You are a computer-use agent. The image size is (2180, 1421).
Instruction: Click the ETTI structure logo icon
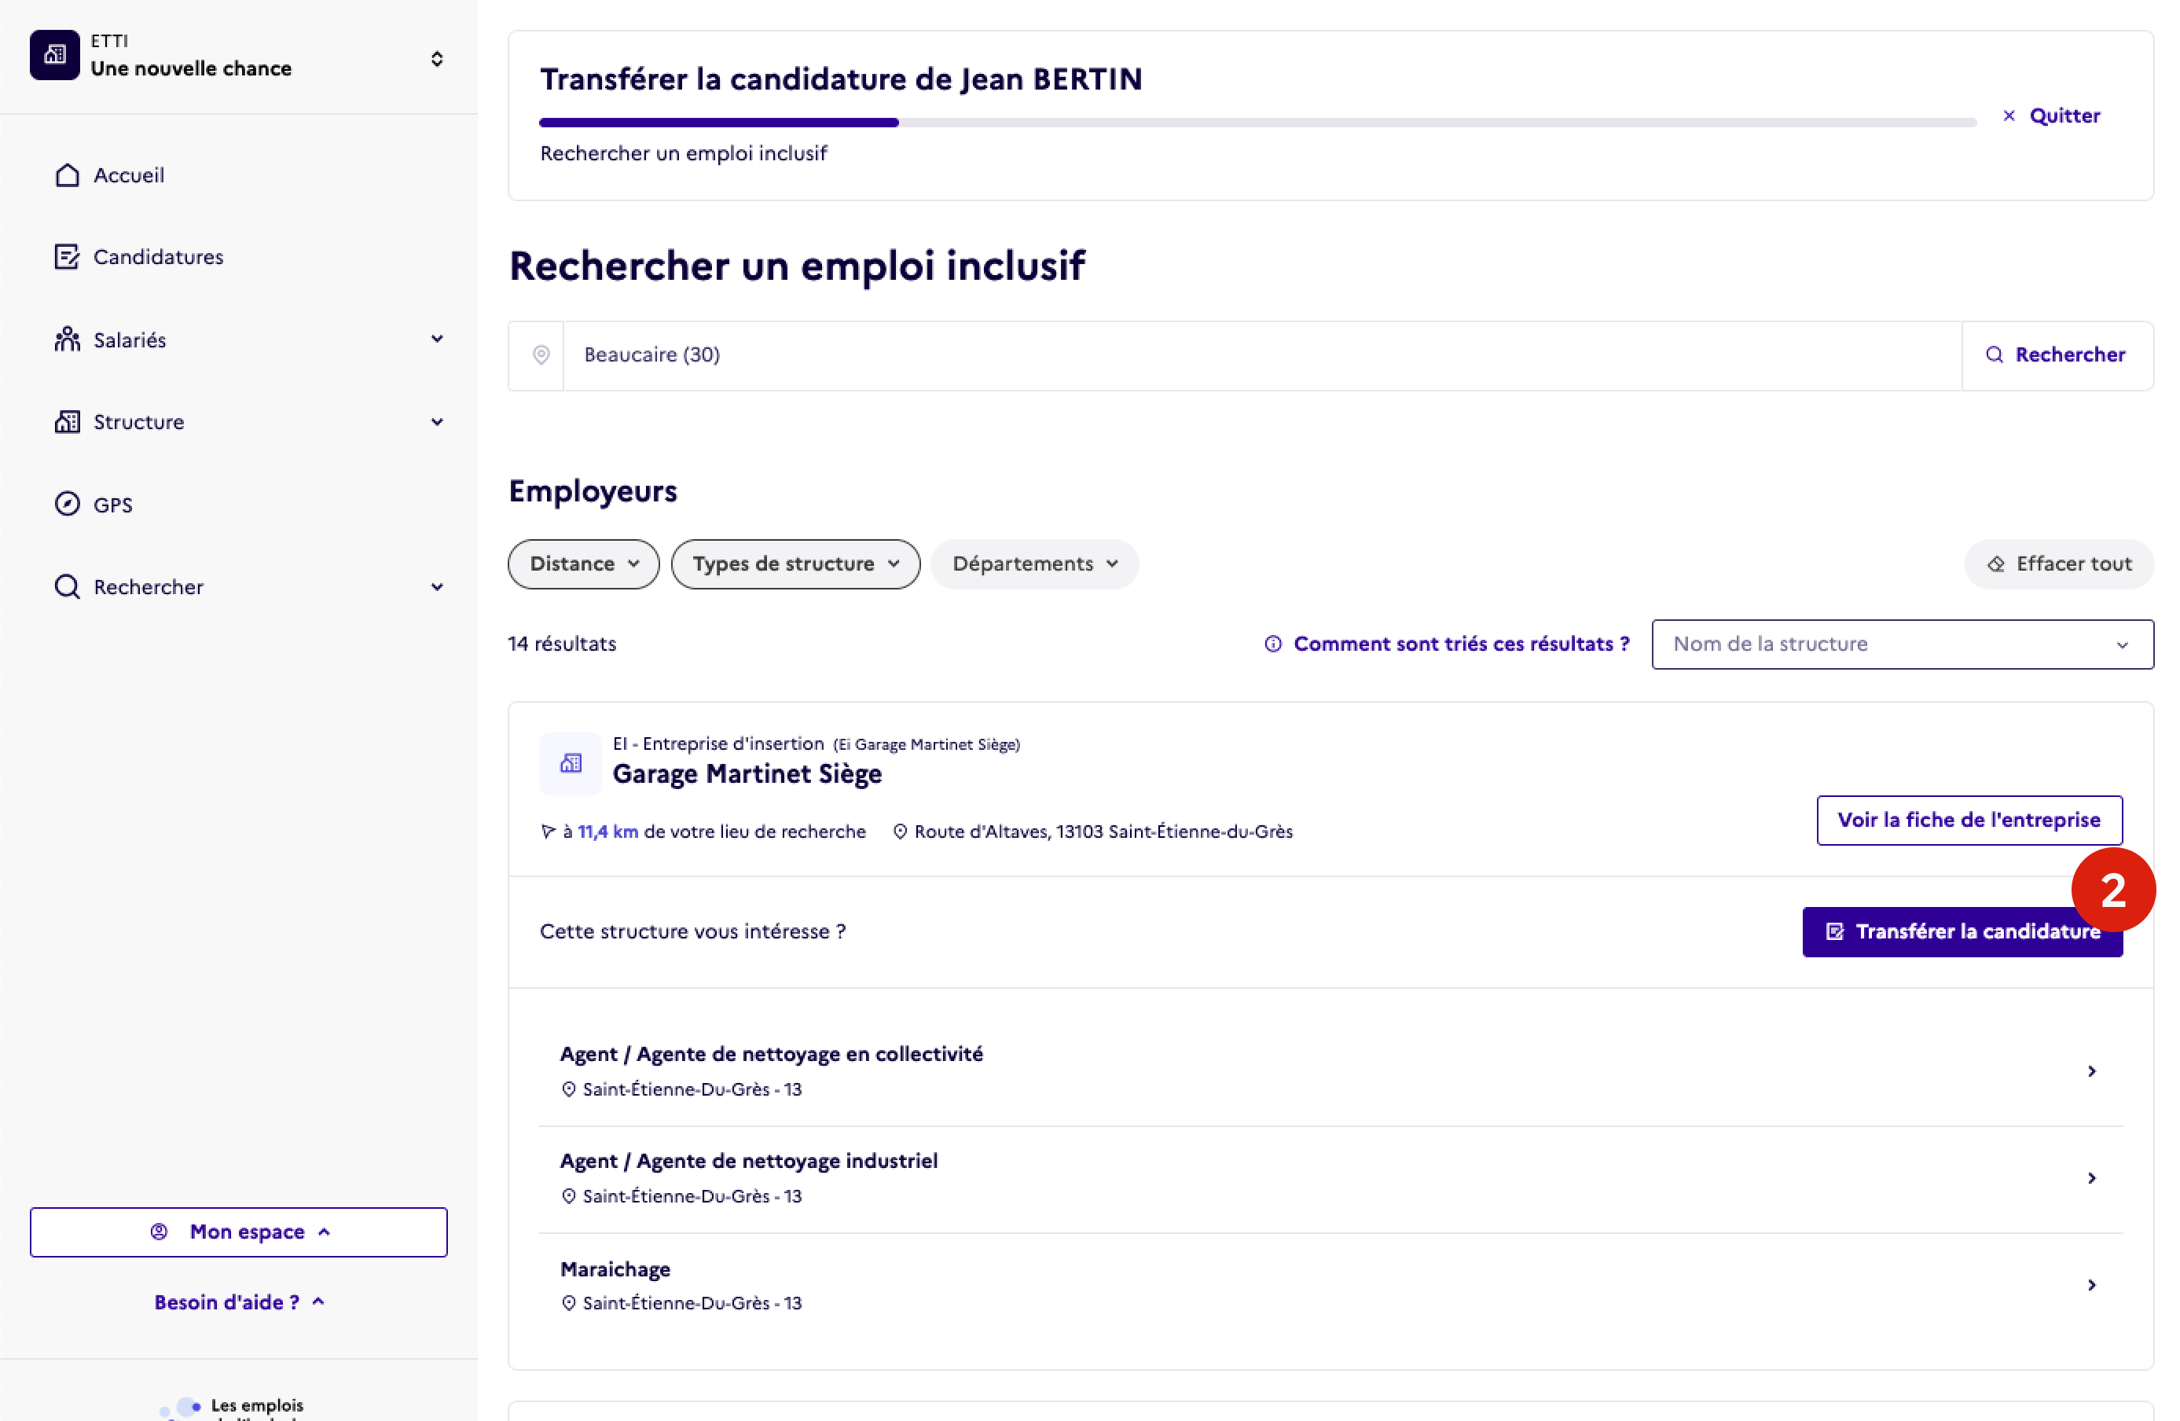coord(54,55)
